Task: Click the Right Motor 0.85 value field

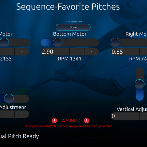Action: pos(125,52)
